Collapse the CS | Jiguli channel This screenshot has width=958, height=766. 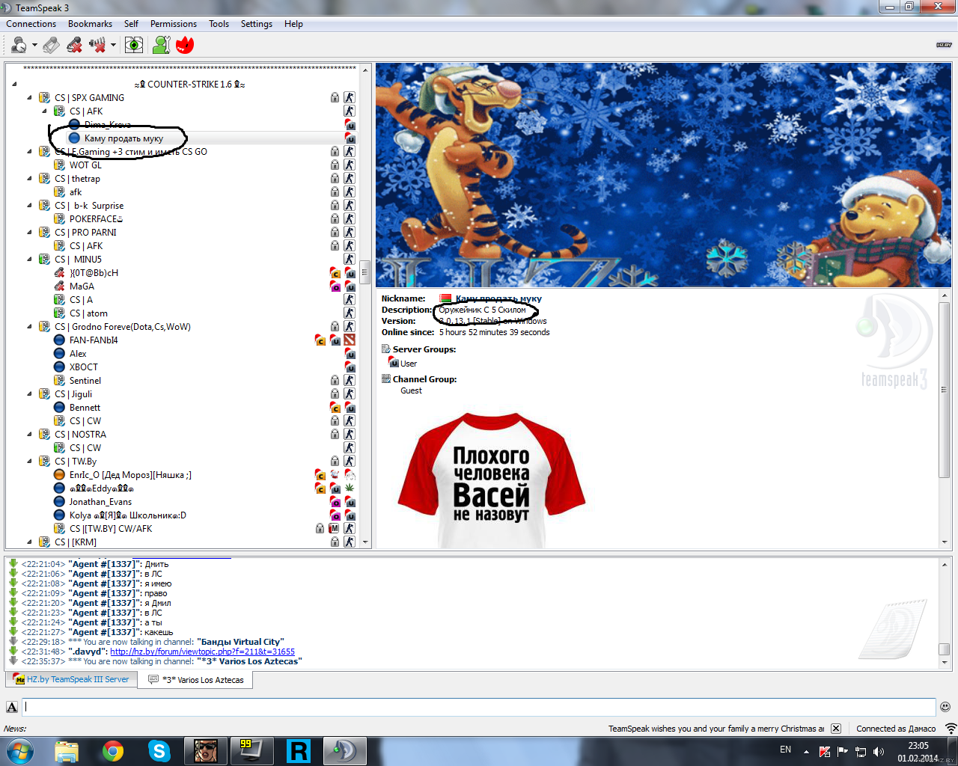coord(30,394)
